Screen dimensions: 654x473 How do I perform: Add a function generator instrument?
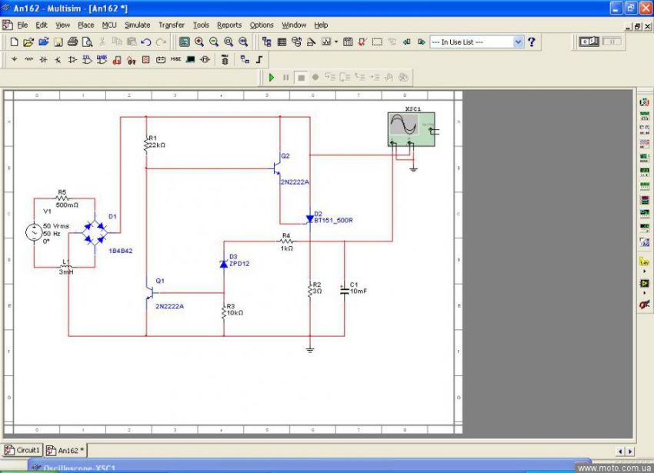coord(645,115)
